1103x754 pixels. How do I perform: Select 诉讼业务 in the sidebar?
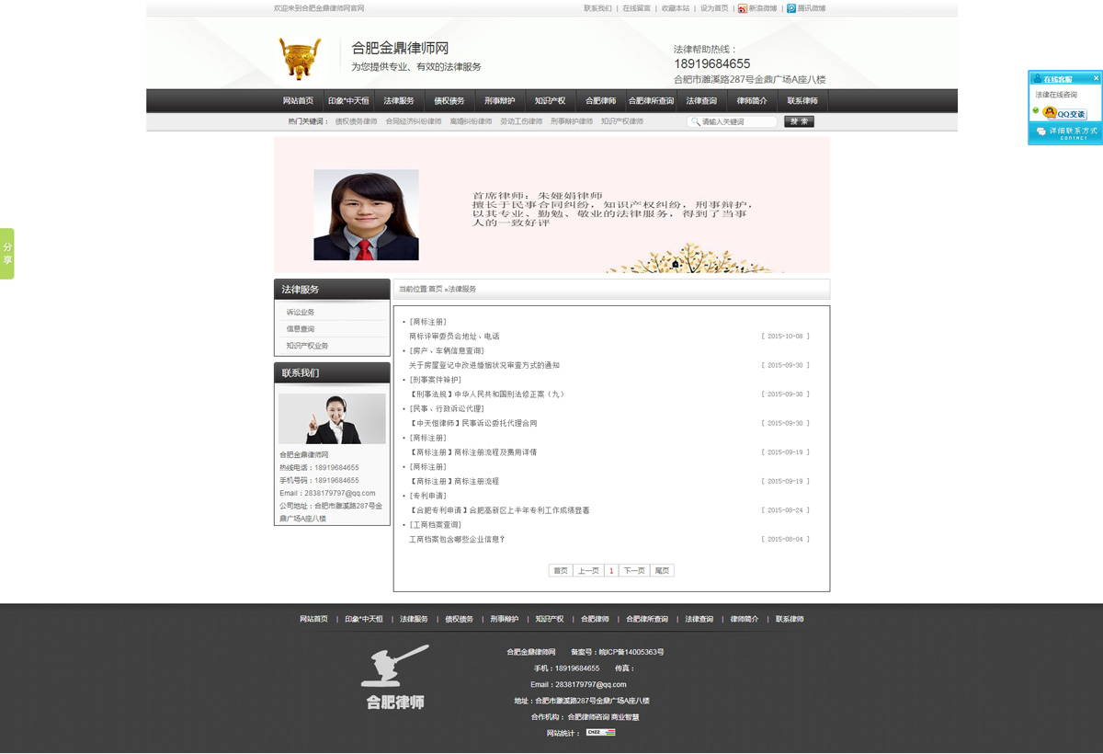(x=301, y=313)
